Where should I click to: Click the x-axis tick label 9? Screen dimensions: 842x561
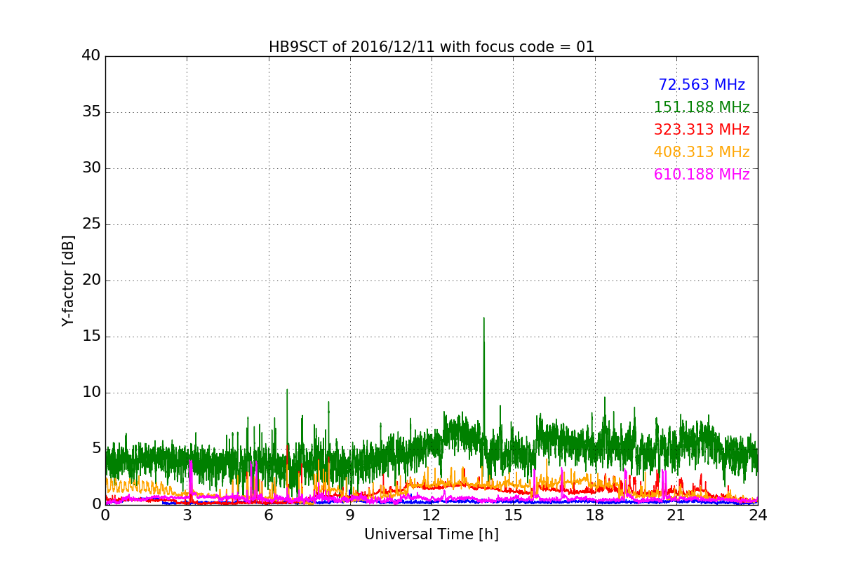pyautogui.click(x=350, y=515)
